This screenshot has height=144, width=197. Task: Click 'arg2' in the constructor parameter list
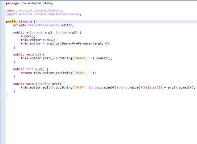48,33
